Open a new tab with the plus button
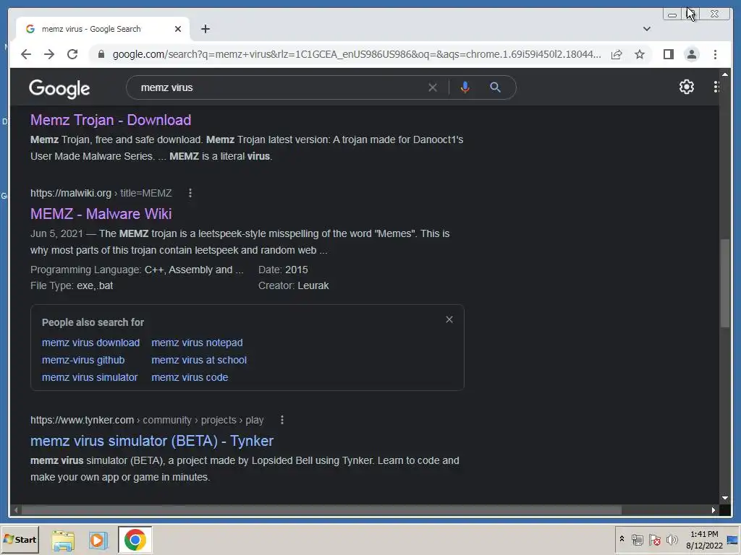 pos(205,29)
